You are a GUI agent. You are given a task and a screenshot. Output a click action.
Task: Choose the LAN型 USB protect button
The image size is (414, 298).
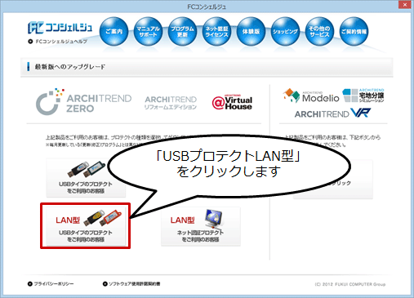tap(86, 226)
